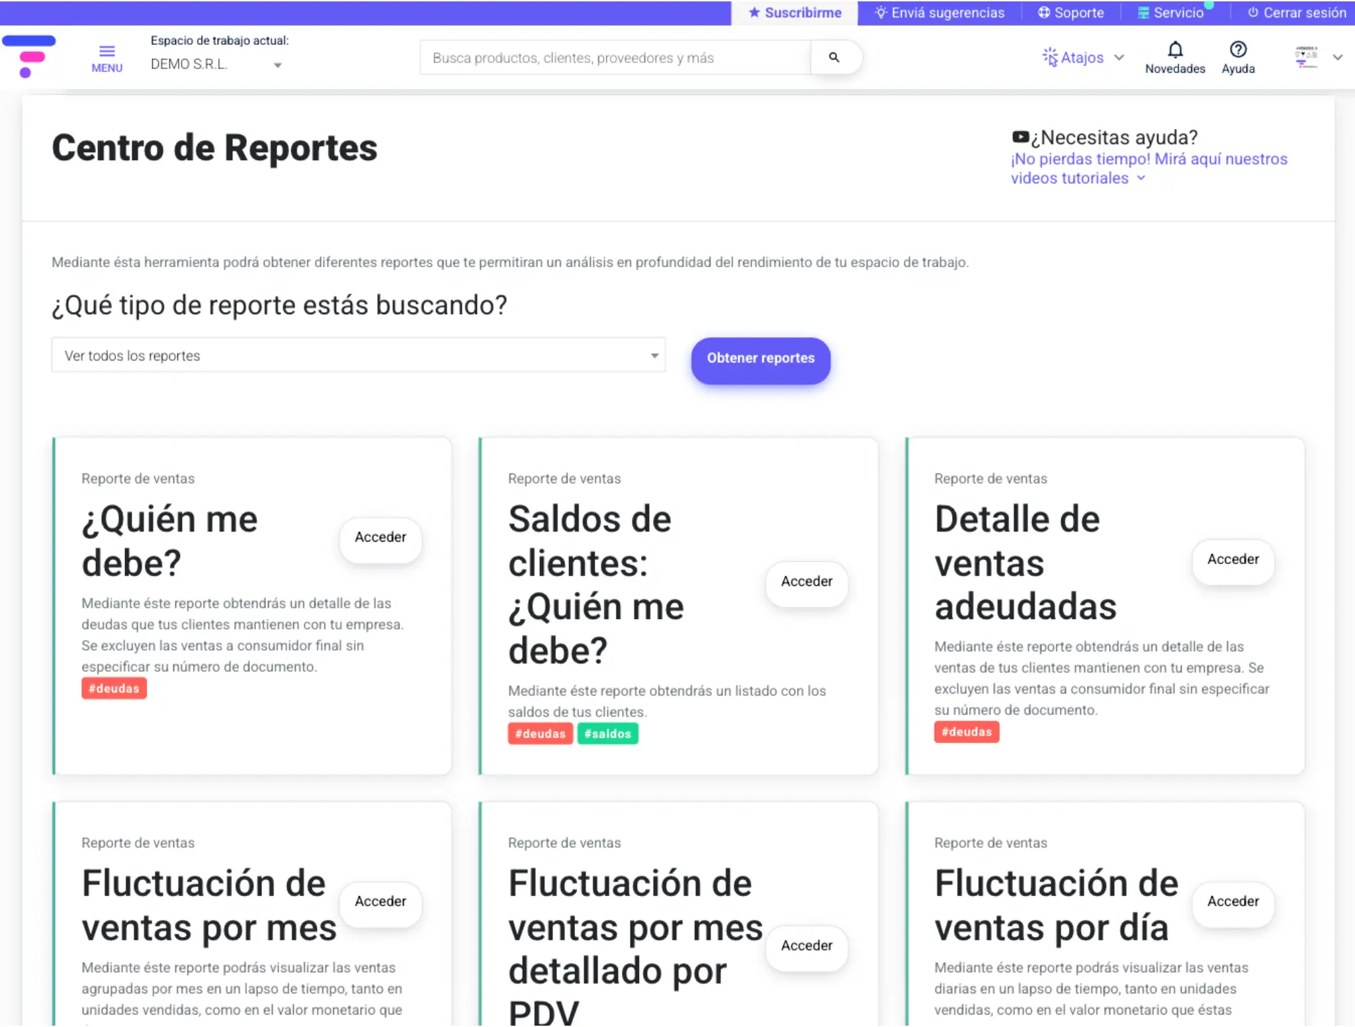
Task: Click the Atajos shortcut sparkle icon
Action: [1050, 58]
